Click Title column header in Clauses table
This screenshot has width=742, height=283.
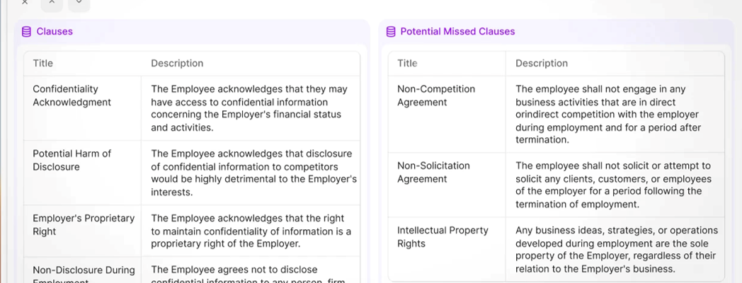43,63
